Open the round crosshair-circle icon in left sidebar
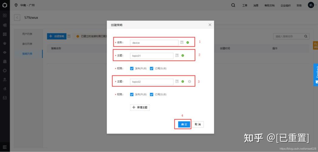318x152 pixels. pyautogui.click(x=5, y=71)
